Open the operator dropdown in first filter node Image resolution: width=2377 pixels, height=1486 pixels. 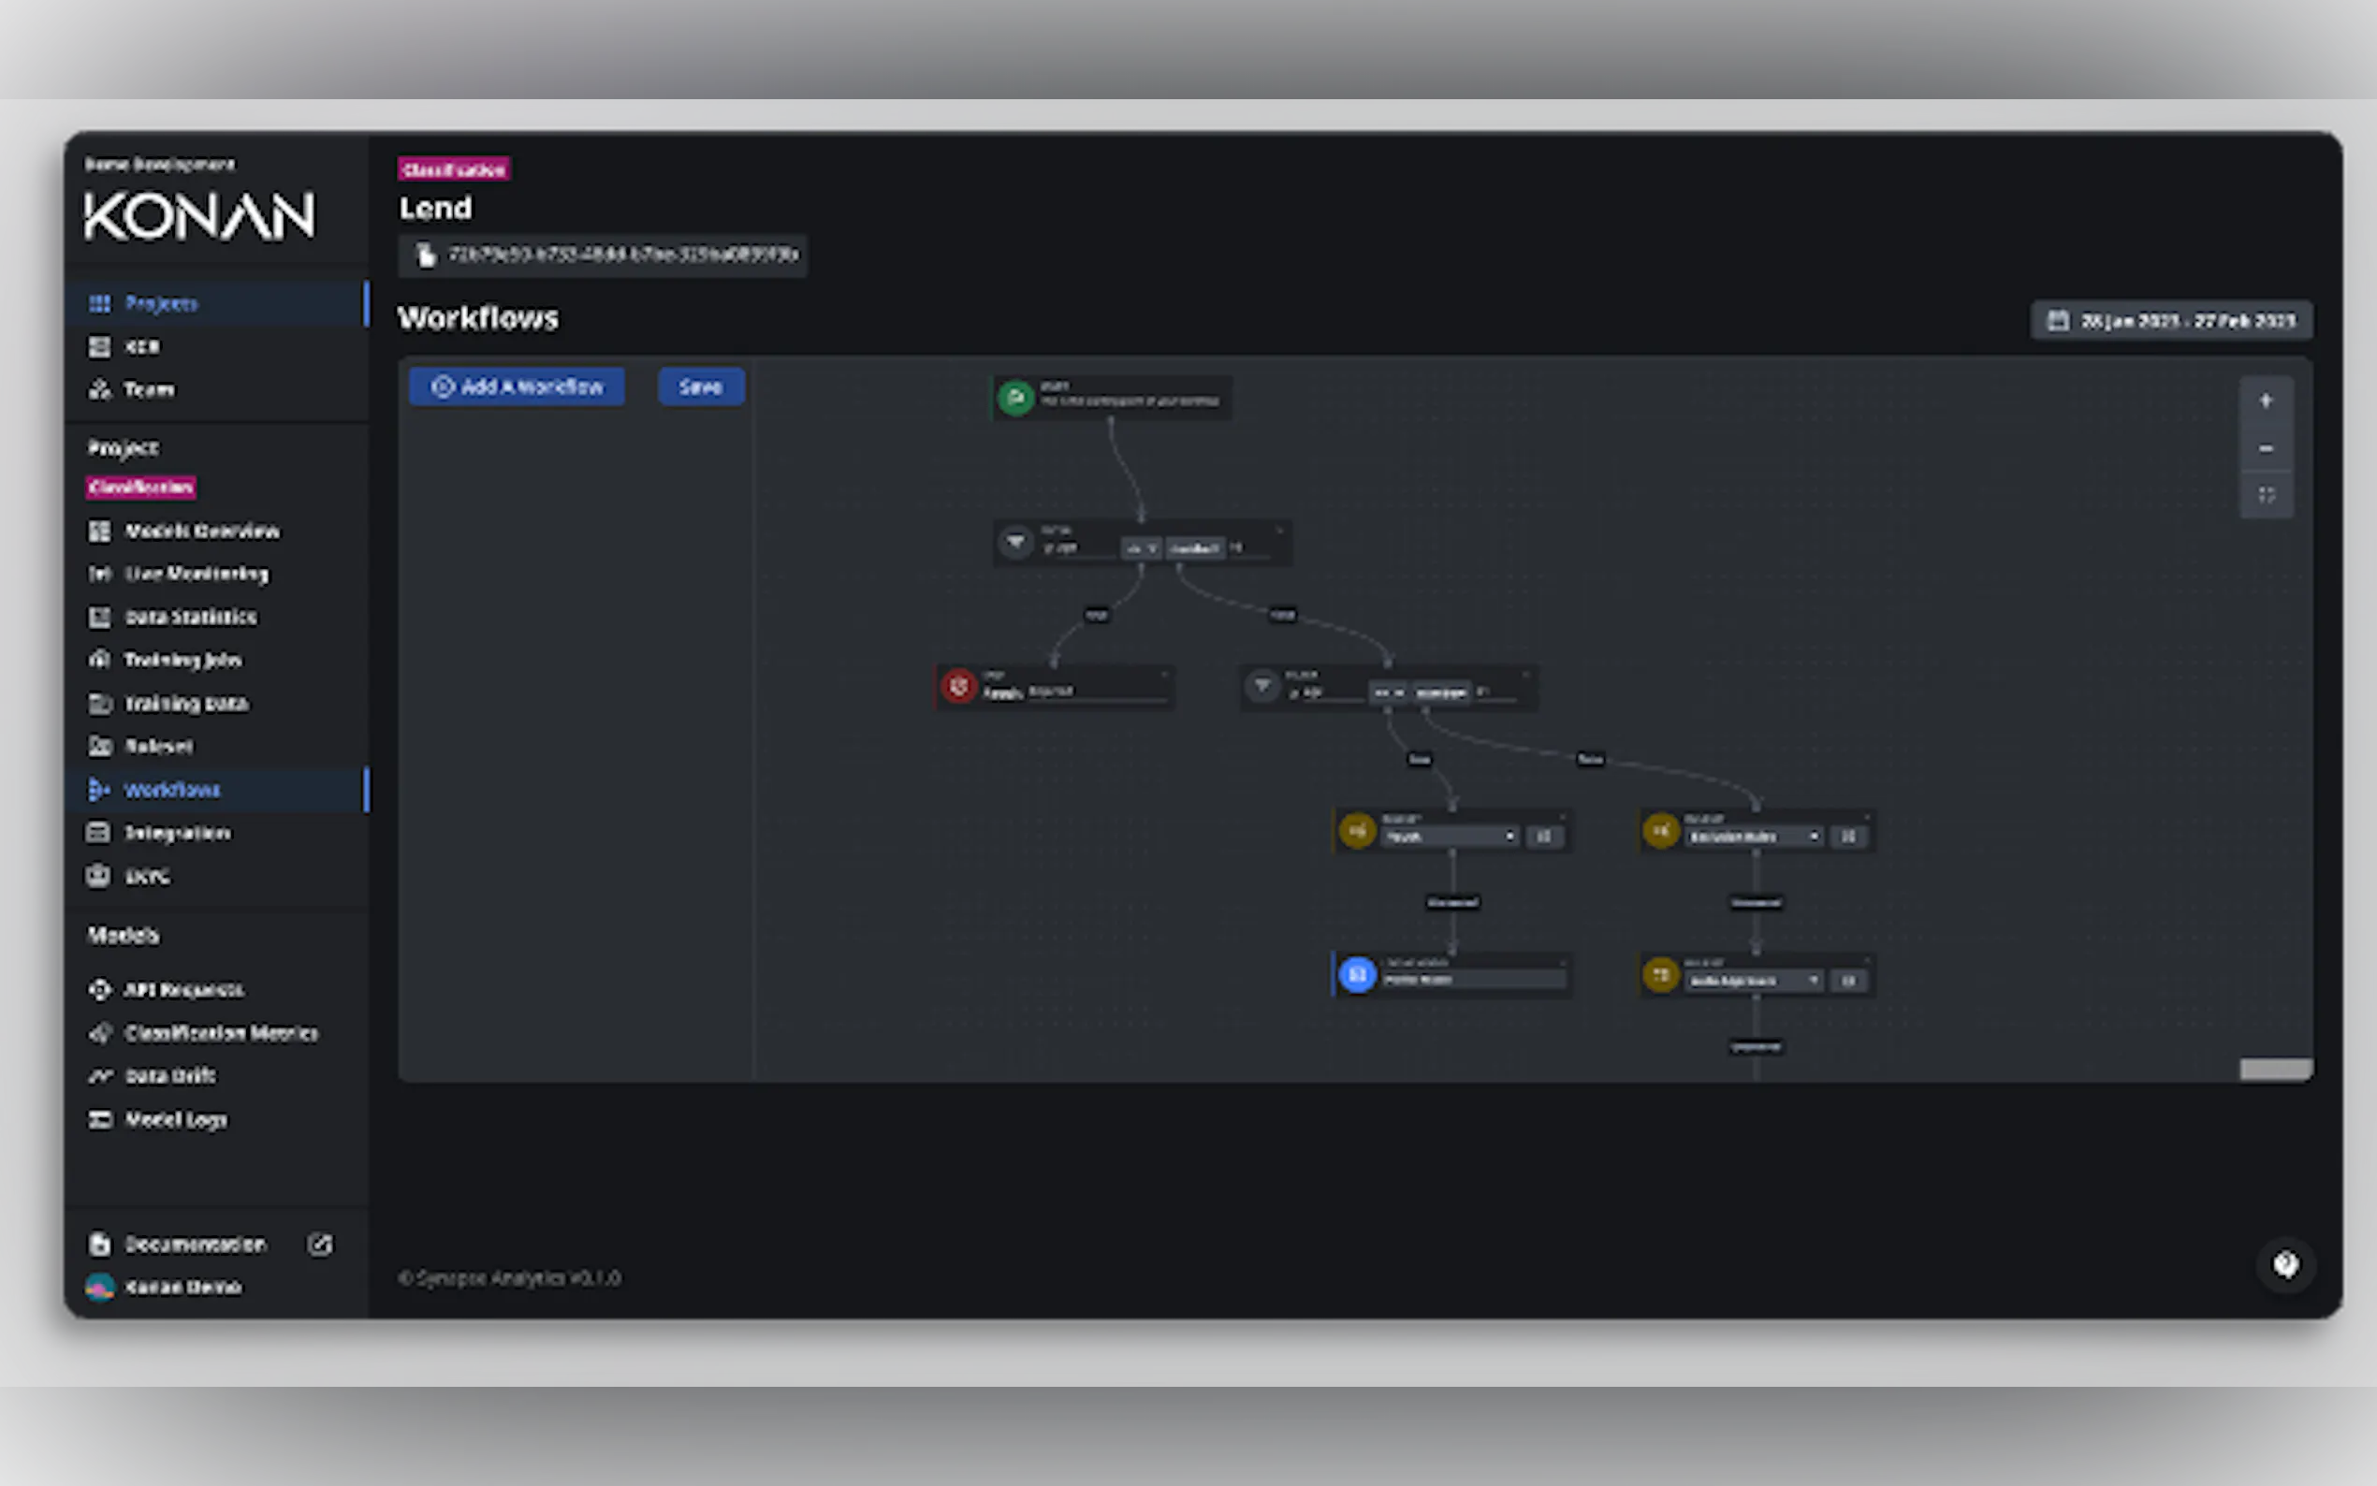coord(1141,548)
